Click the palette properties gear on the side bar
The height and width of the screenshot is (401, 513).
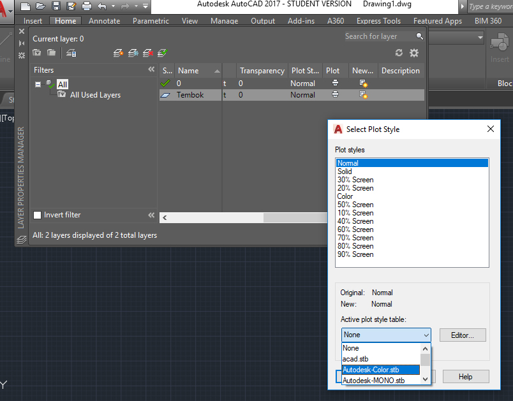(22, 55)
